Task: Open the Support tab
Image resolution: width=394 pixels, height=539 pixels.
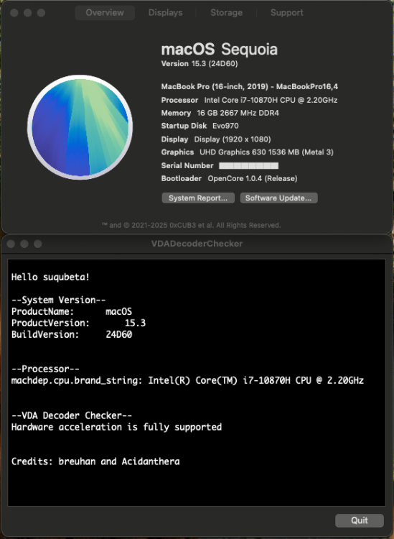Action: pyautogui.click(x=286, y=13)
